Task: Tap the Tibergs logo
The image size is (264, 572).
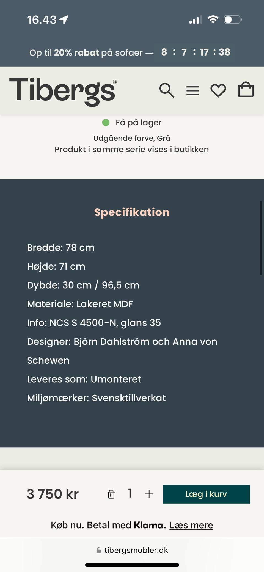Action: 63,91
